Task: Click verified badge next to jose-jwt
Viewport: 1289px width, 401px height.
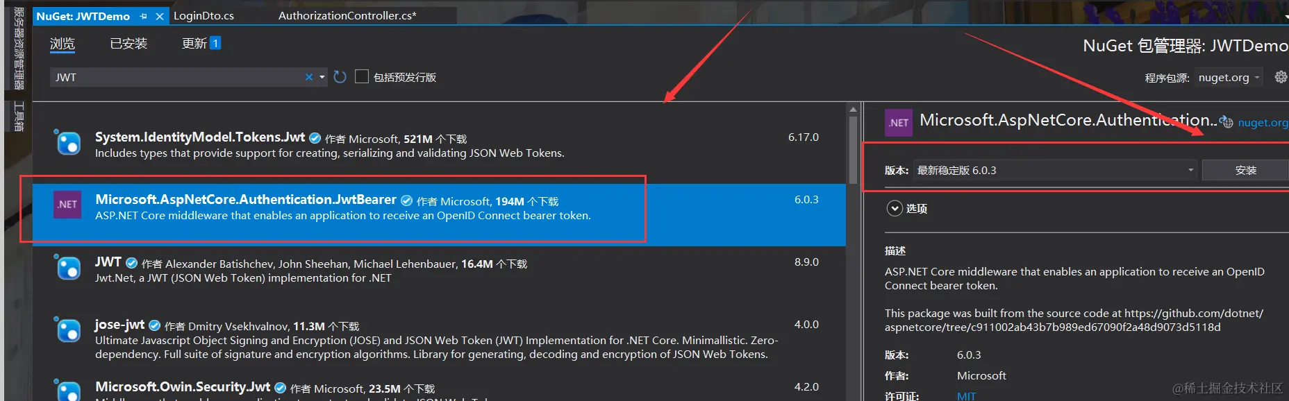Action: [155, 325]
